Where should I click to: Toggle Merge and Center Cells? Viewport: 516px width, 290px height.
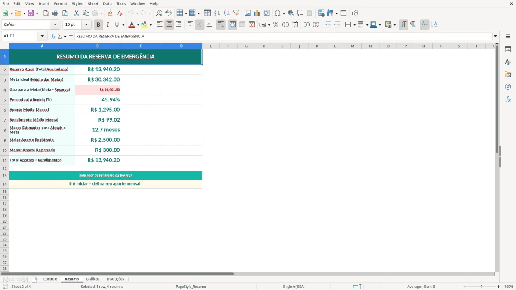pyautogui.click(x=233, y=25)
